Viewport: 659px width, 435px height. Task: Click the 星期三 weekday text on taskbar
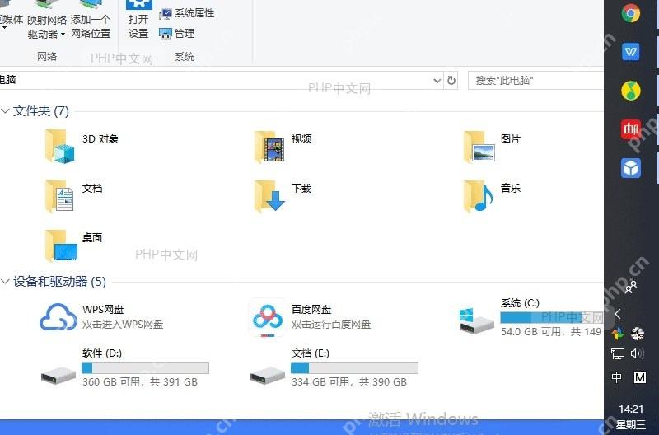click(630, 424)
